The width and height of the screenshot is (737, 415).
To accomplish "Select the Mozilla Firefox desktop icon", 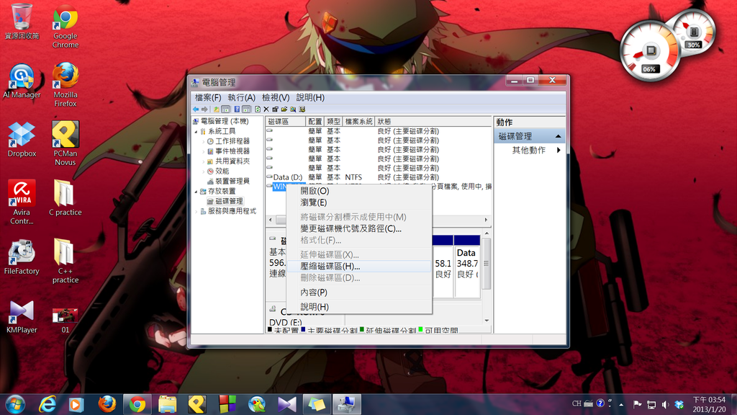I will (65, 85).
